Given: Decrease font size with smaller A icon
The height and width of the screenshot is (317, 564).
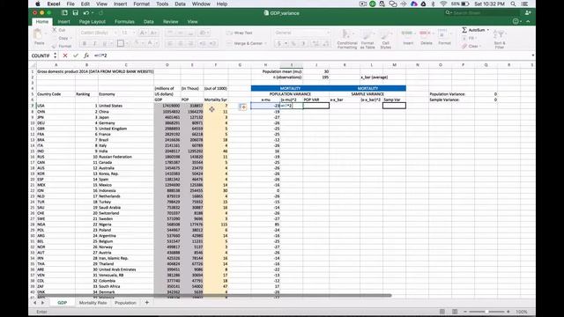Looking at the screenshot, I should [x=154, y=33].
